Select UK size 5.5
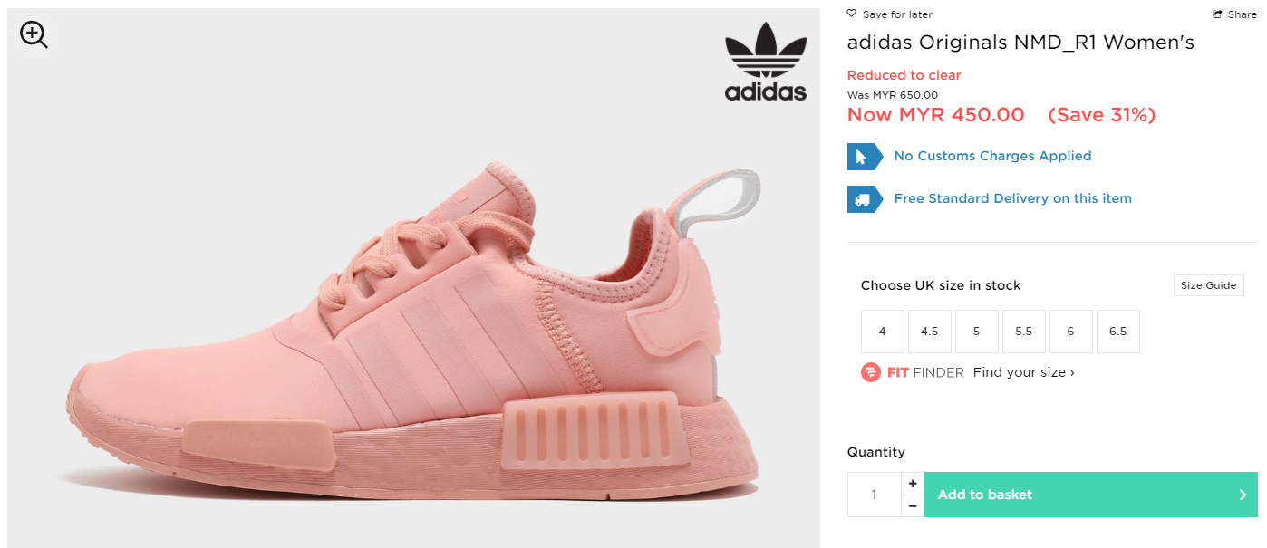The image size is (1267, 548). pyautogui.click(x=1024, y=332)
